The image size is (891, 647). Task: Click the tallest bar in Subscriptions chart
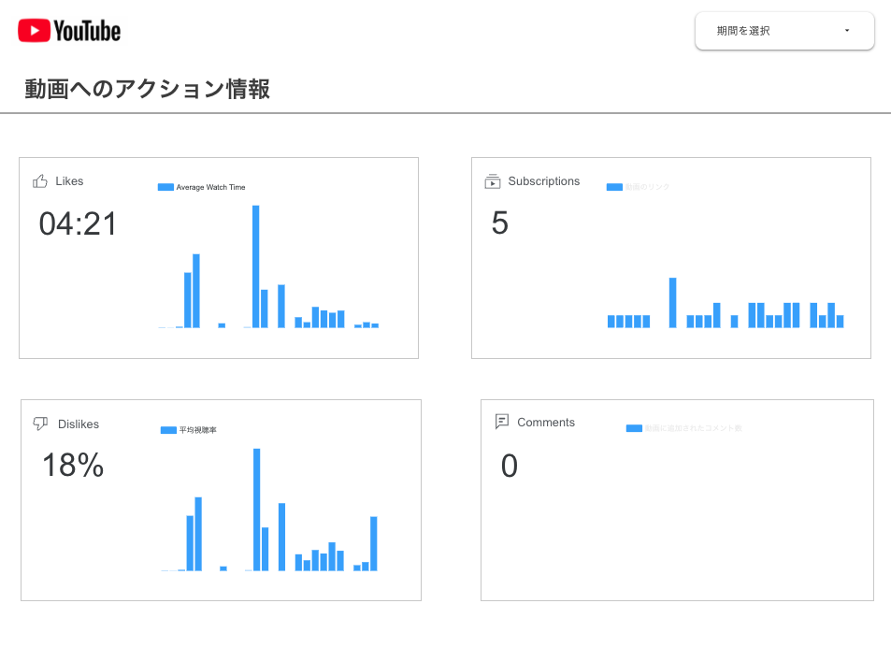click(672, 302)
